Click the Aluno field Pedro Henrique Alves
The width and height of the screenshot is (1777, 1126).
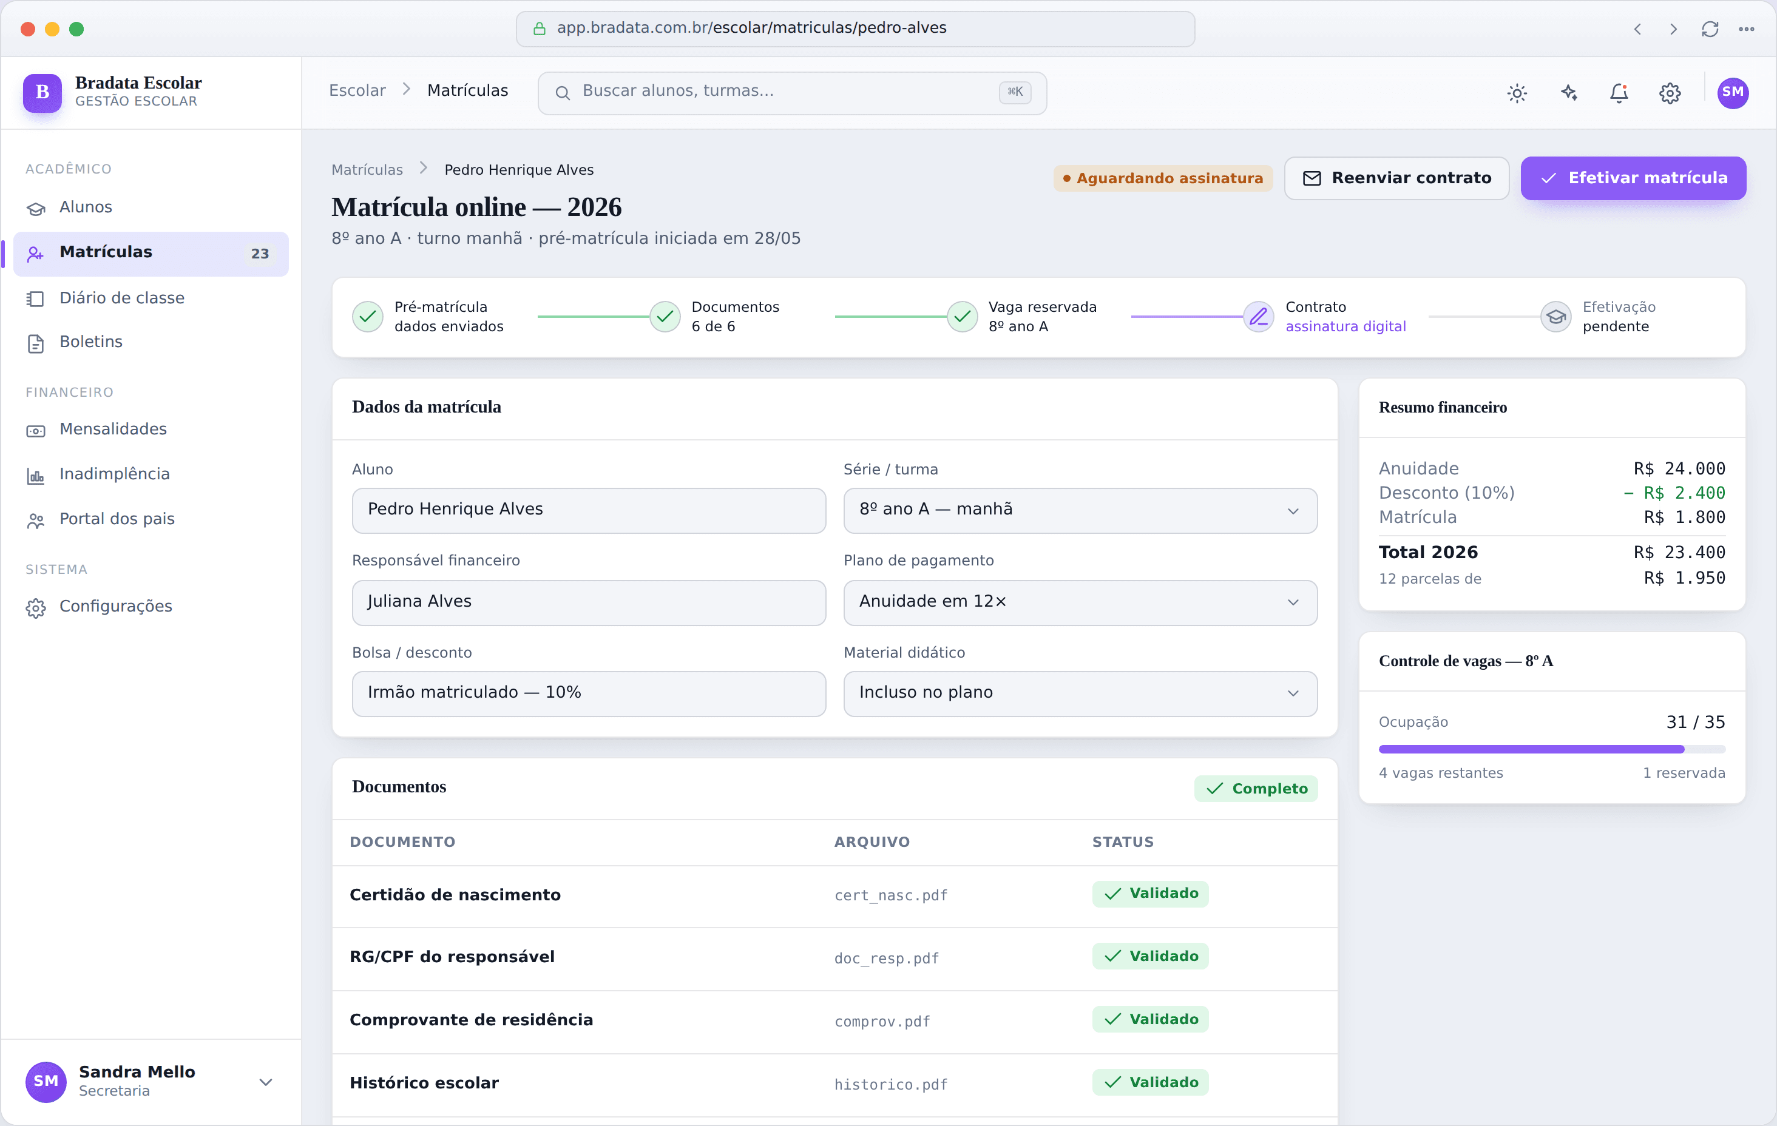click(588, 510)
